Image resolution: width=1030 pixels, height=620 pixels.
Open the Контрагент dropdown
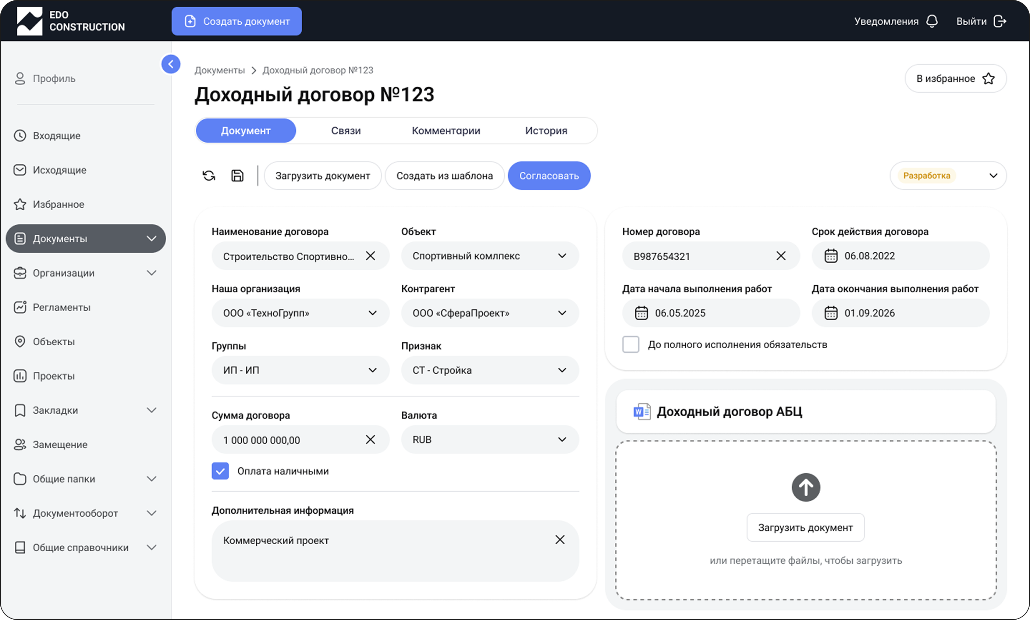coord(490,313)
